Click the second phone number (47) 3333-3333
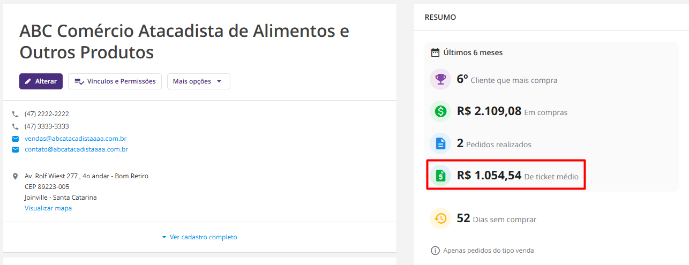 click(x=47, y=126)
